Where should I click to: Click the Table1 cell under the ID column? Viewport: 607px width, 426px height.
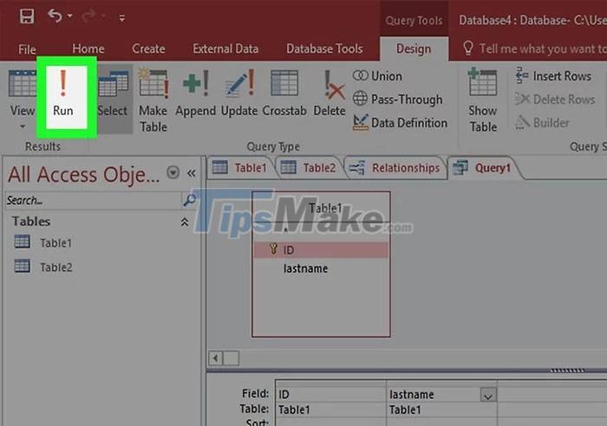tap(330, 410)
